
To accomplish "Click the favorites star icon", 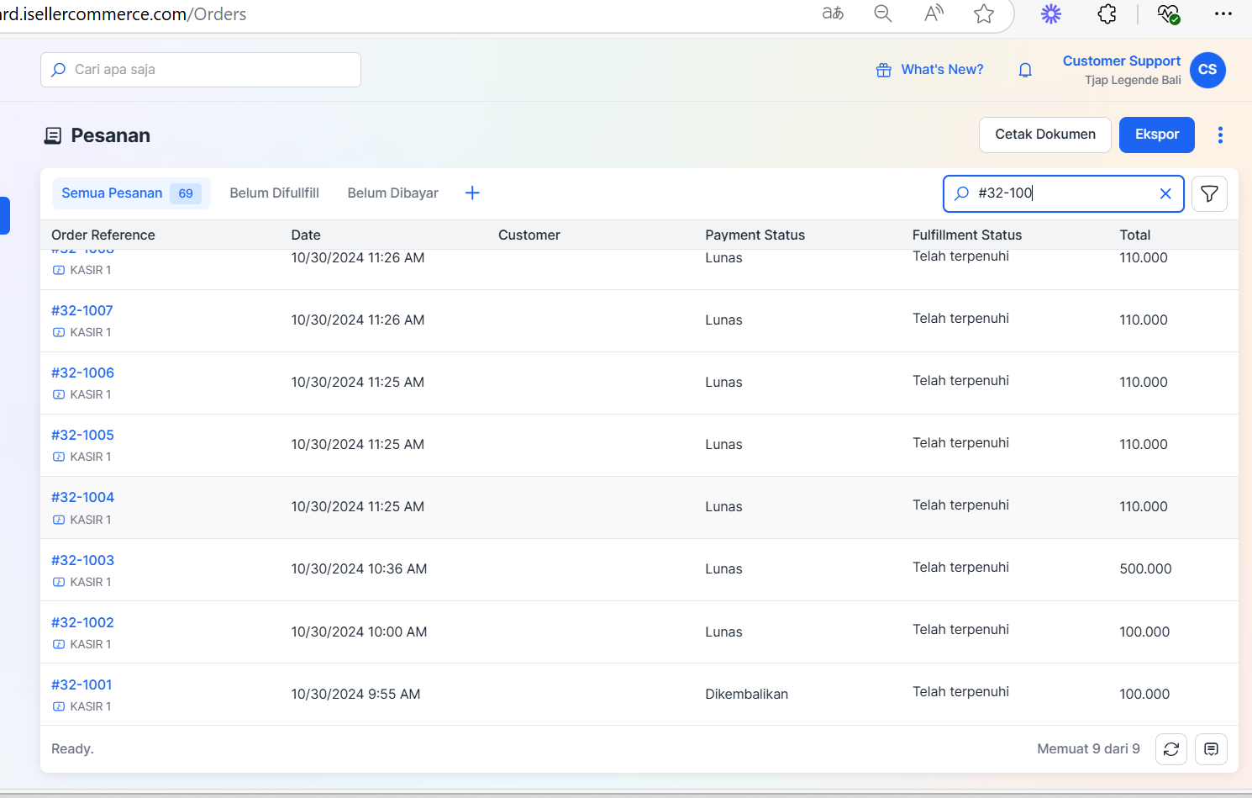I will [984, 13].
